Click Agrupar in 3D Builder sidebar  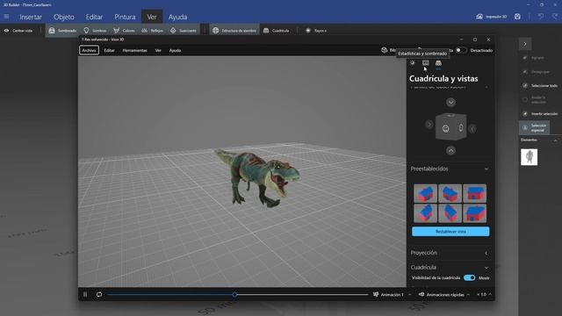(534, 58)
